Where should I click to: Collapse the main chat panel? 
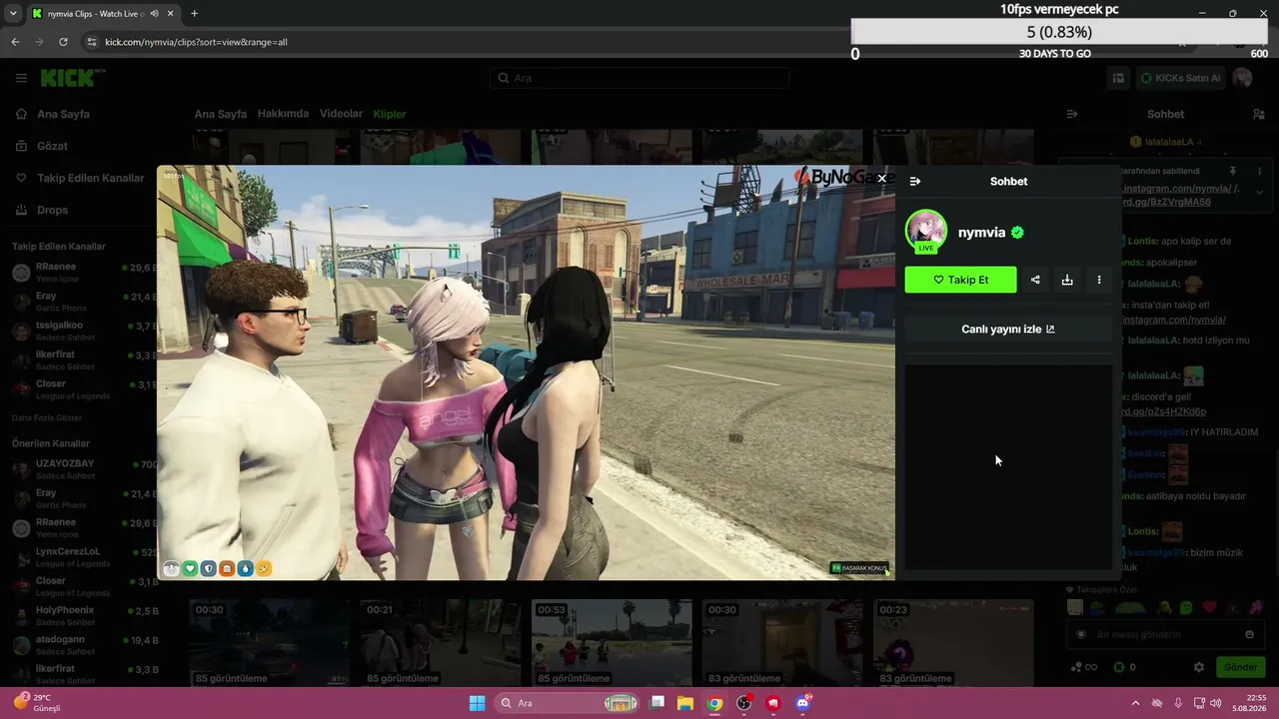pos(1072,114)
